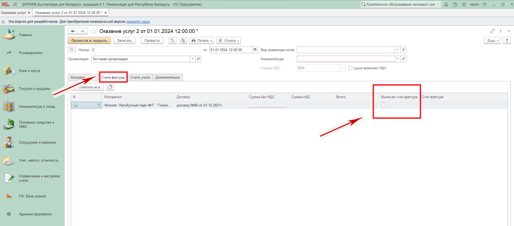Click the Дт/Кт postings icon
The height and width of the screenshot is (226, 514).
click(x=172, y=41)
